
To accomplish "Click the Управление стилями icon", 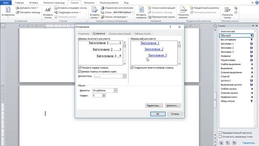I will pos(234,142).
